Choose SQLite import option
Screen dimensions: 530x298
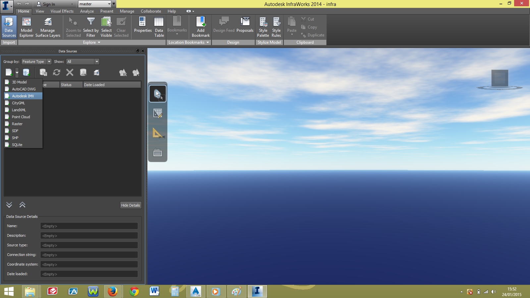point(23,145)
